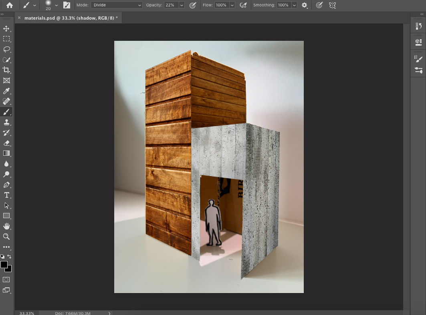
Task: Open the blending Mode dropdown showing Divide
Action: (x=117, y=5)
